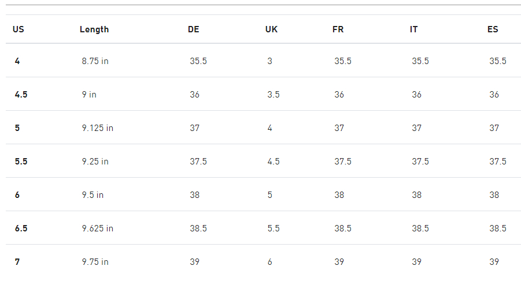Viewport: 521px width, 281px height.
Task: Click US size 4 row label
Action: click(x=17, y=61)
